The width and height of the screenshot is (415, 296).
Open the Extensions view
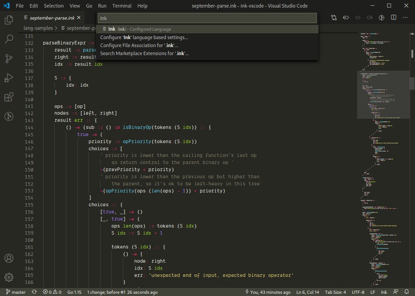tap(9, 97)
